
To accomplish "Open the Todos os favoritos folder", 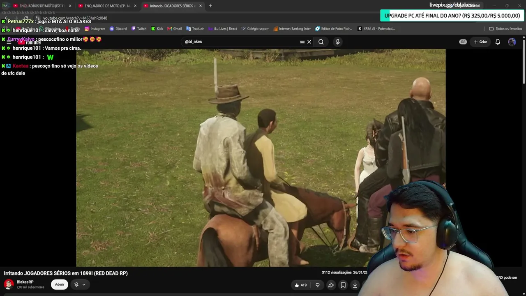I will [x=505, y=29].
